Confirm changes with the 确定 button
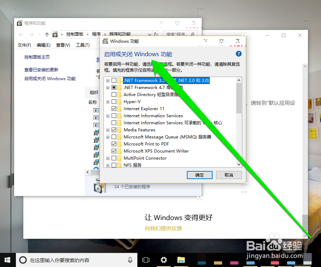Image resolution: width=321 pixels, height=267 pixels. point(200,175)
